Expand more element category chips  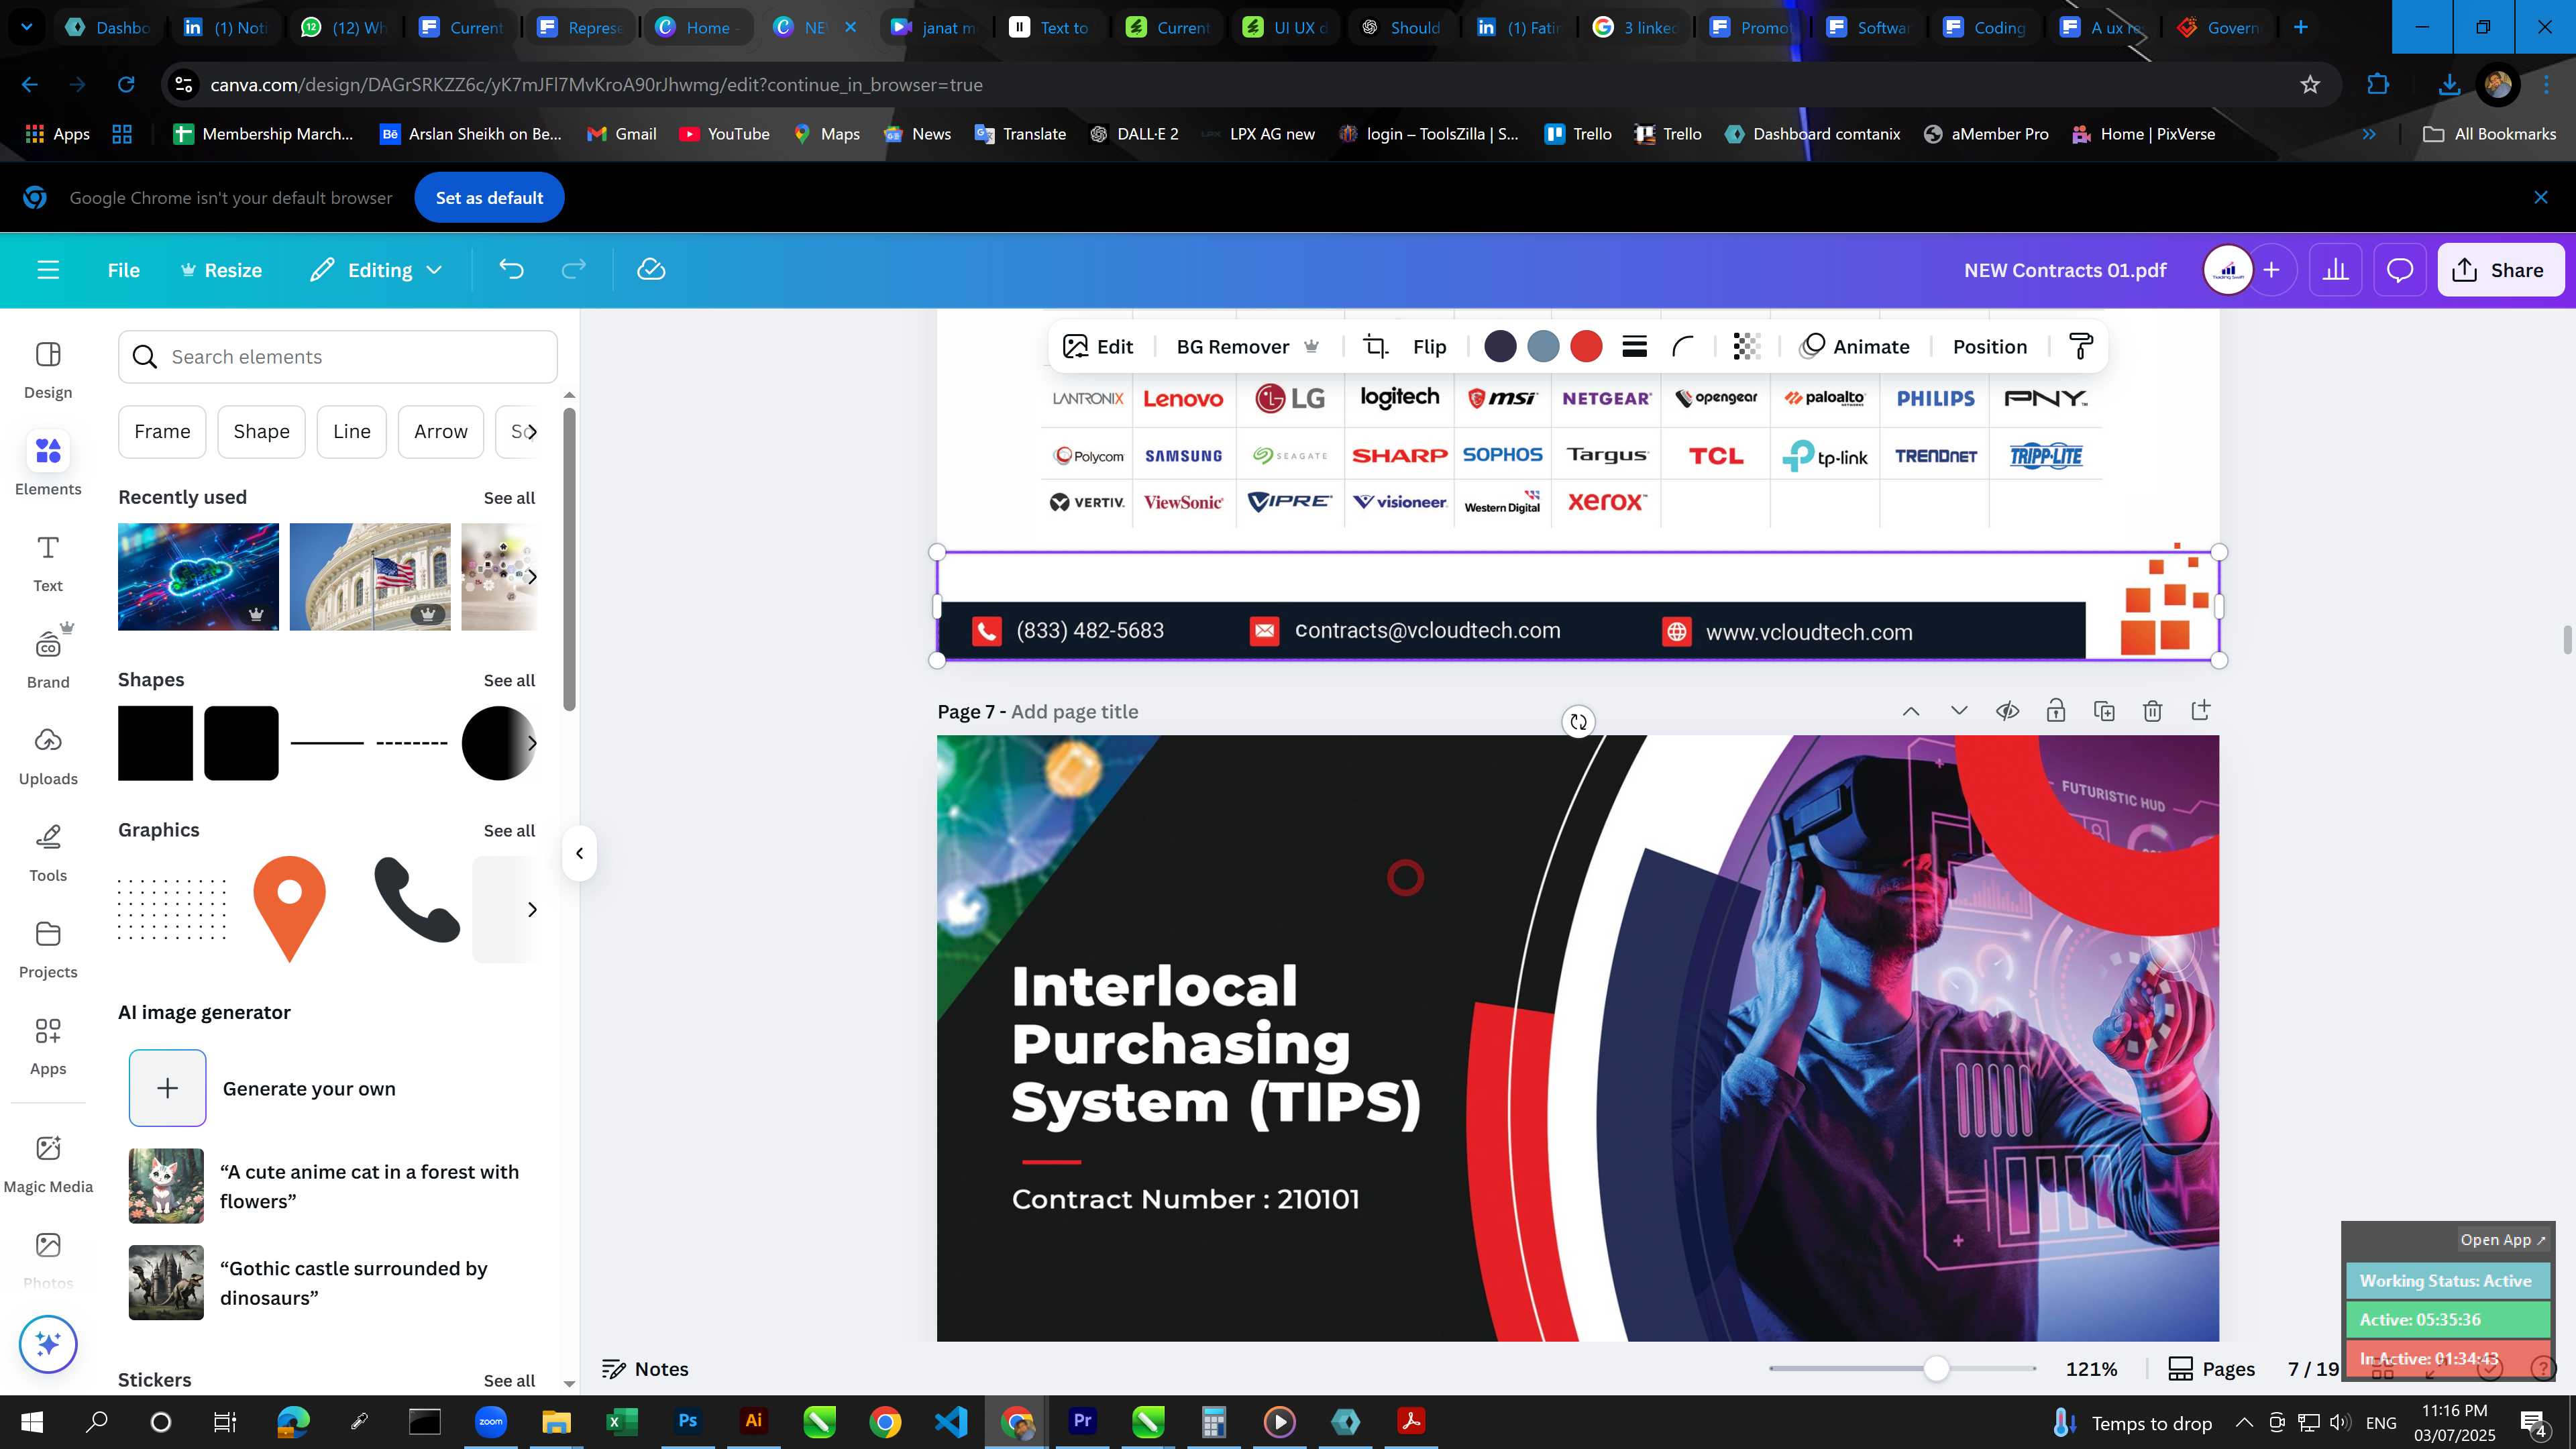coord(531,432)
